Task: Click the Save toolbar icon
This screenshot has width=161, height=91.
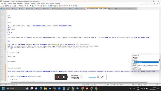Action: 6,6
